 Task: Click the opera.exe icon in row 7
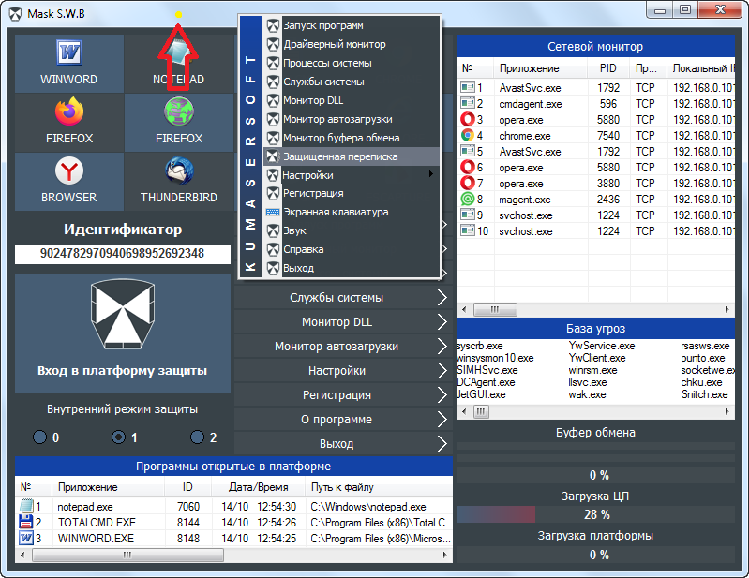(467, 183)
